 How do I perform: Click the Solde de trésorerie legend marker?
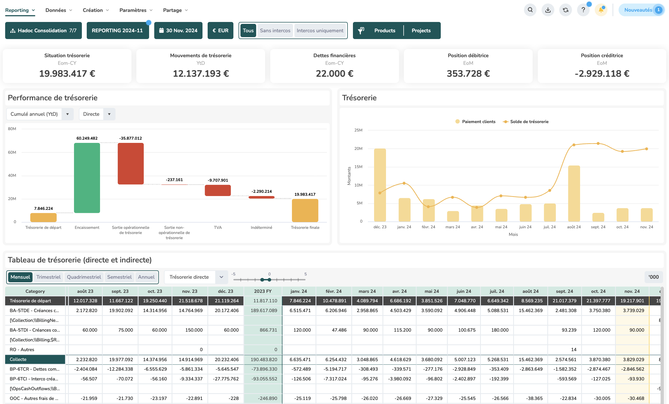[x=506, y=122]
